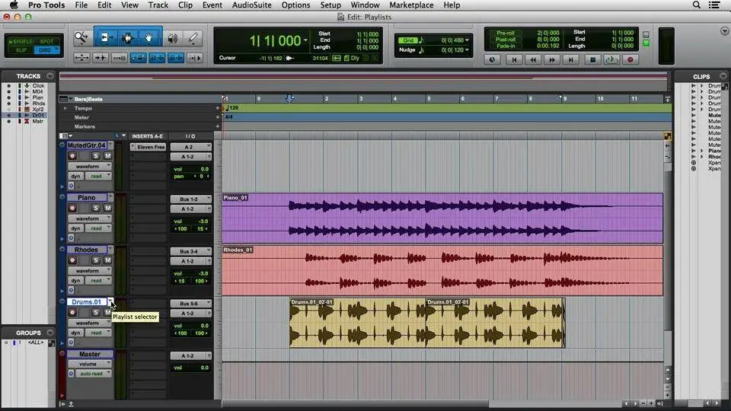Record-enable the Piano track
This screenshot has width=731, height=411.
pyautogui.click(x=72, y=208)
